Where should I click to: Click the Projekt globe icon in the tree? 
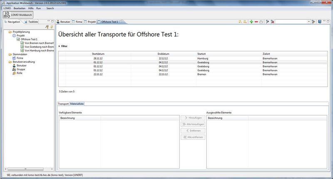point(14,35)
